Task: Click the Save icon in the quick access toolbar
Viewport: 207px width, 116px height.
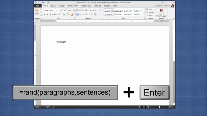Action: (x=39, y=3)
